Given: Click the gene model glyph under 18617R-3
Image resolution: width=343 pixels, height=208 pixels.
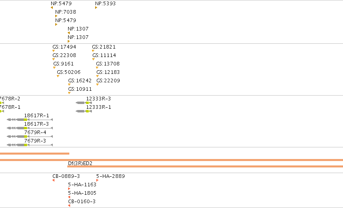Looking at the screenshot, I should (30, 128).
